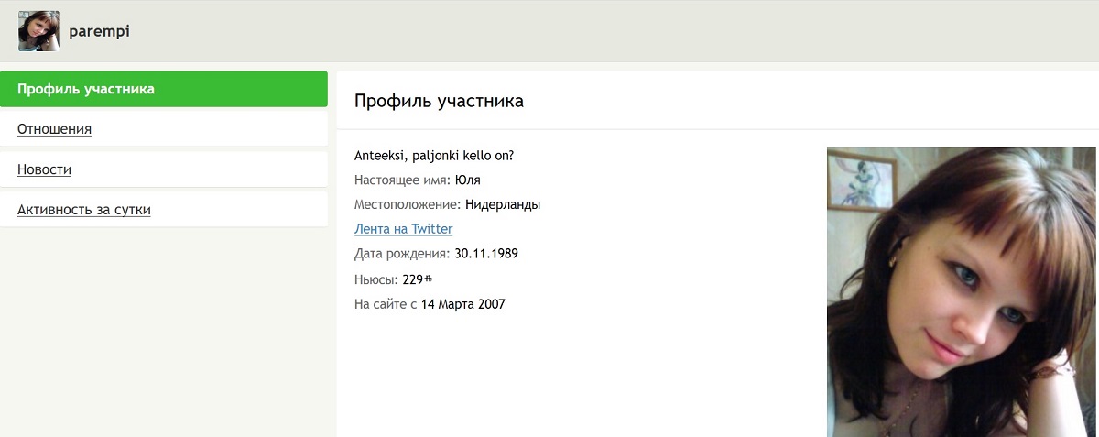Click the birth date 30.11.1989
Screen dimensions: 1099x437
[486, 254]
